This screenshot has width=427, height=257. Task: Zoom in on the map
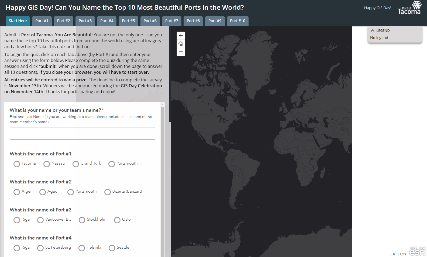[x=181, y=36]
